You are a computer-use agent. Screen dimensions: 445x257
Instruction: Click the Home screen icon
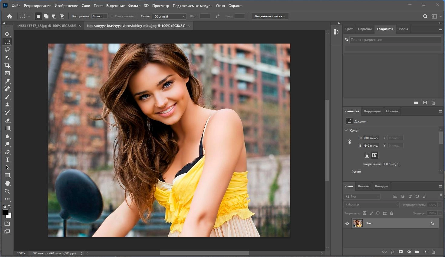tap(10, 16)
